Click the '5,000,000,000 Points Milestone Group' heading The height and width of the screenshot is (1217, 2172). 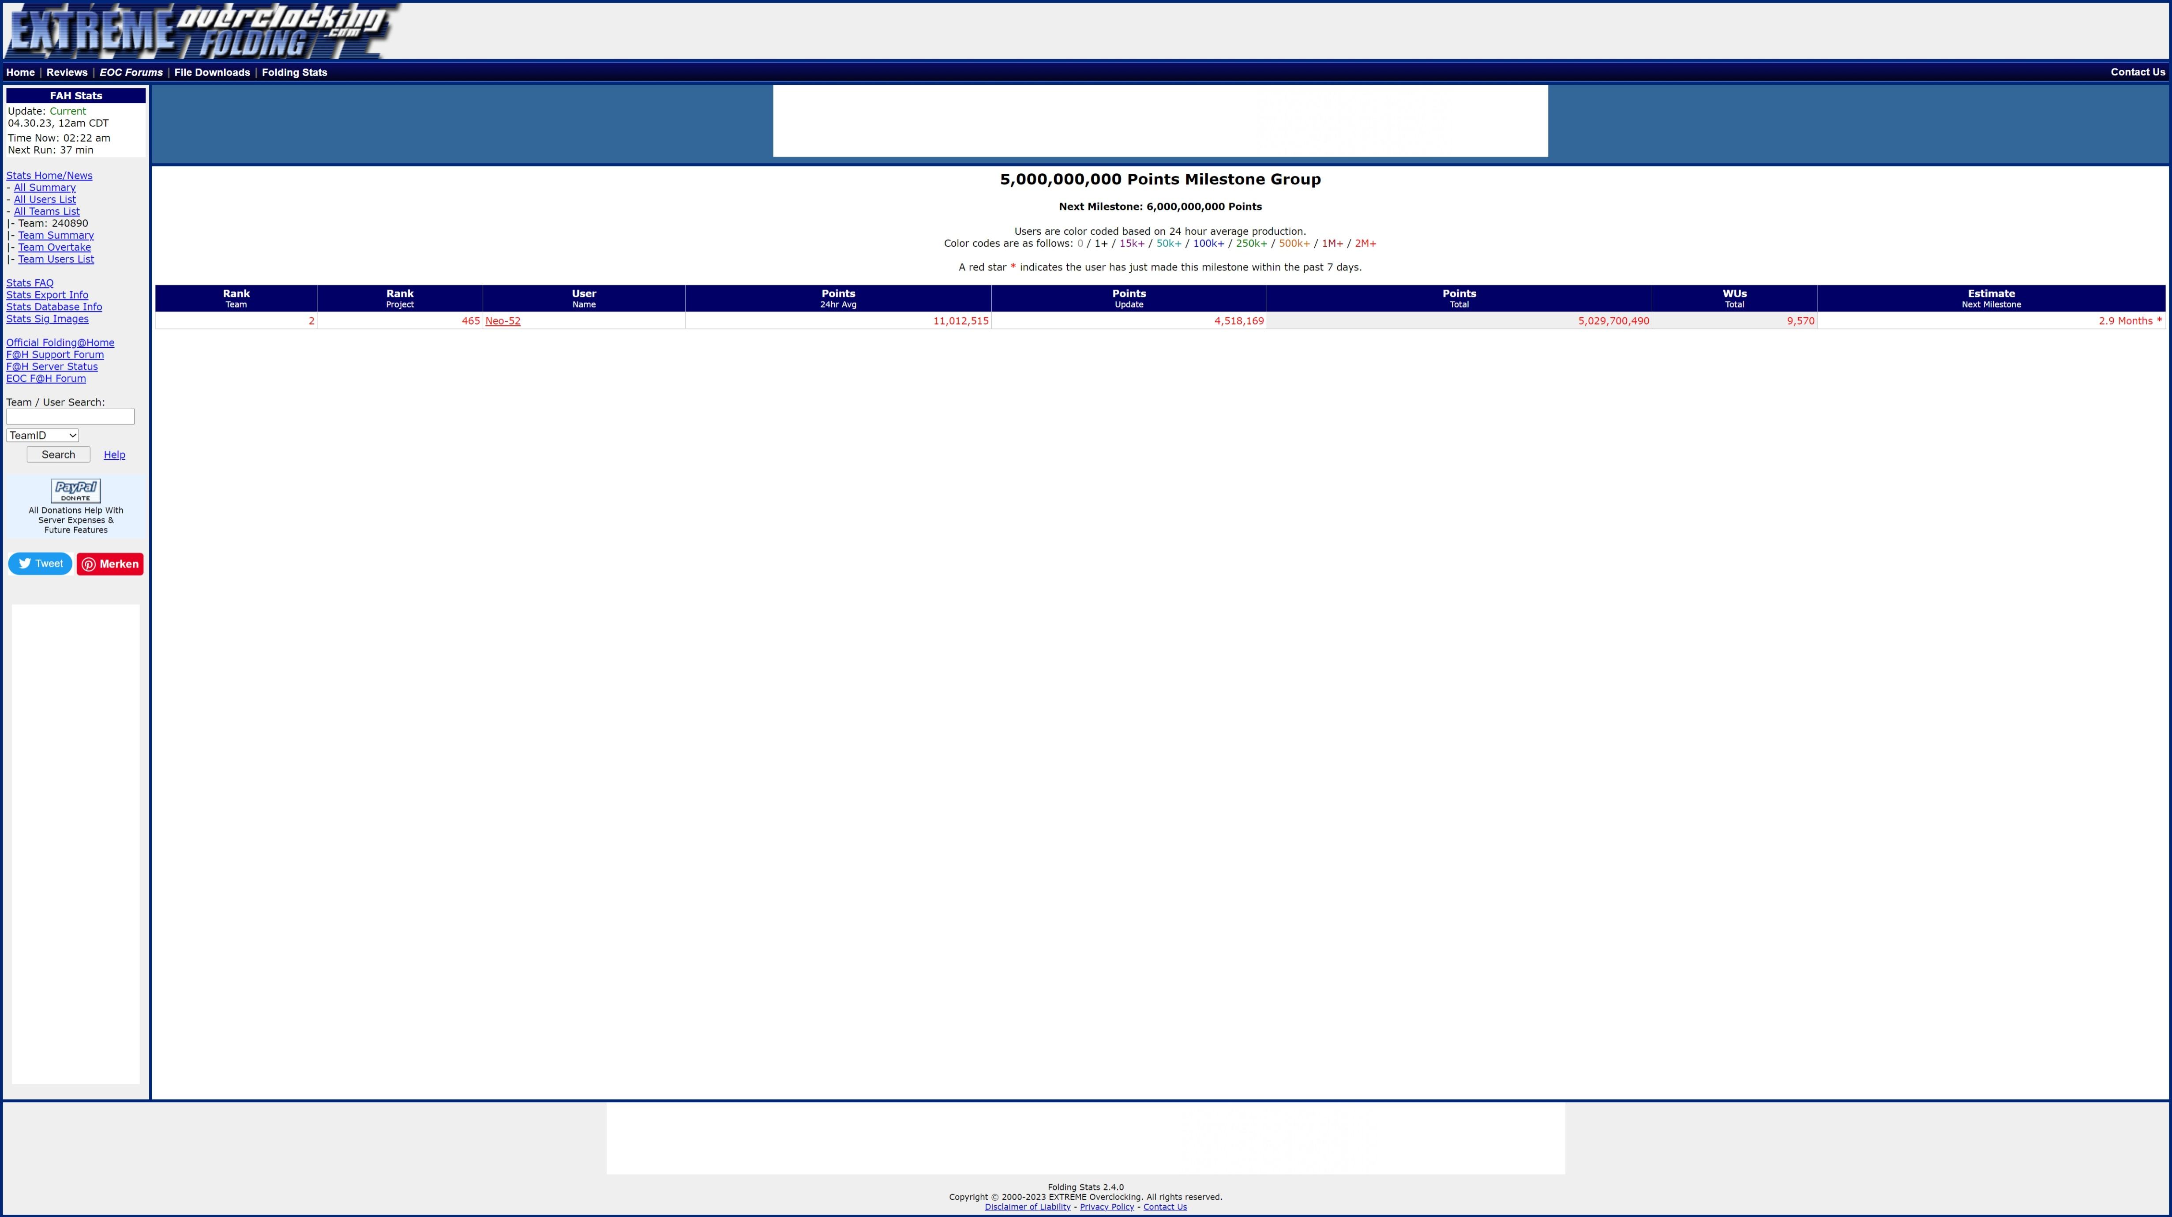(1160, 180)
